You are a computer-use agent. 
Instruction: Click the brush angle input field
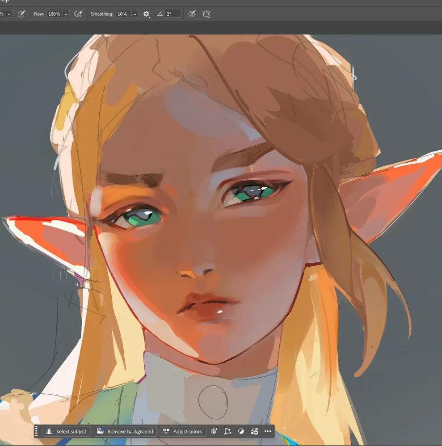click(x=173, y=14)
